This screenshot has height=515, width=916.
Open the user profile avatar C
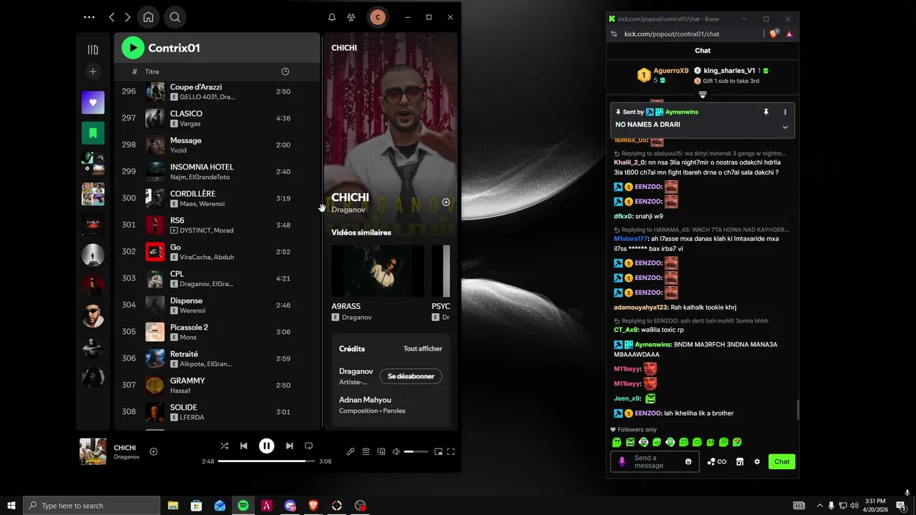(x=377, y=17)
